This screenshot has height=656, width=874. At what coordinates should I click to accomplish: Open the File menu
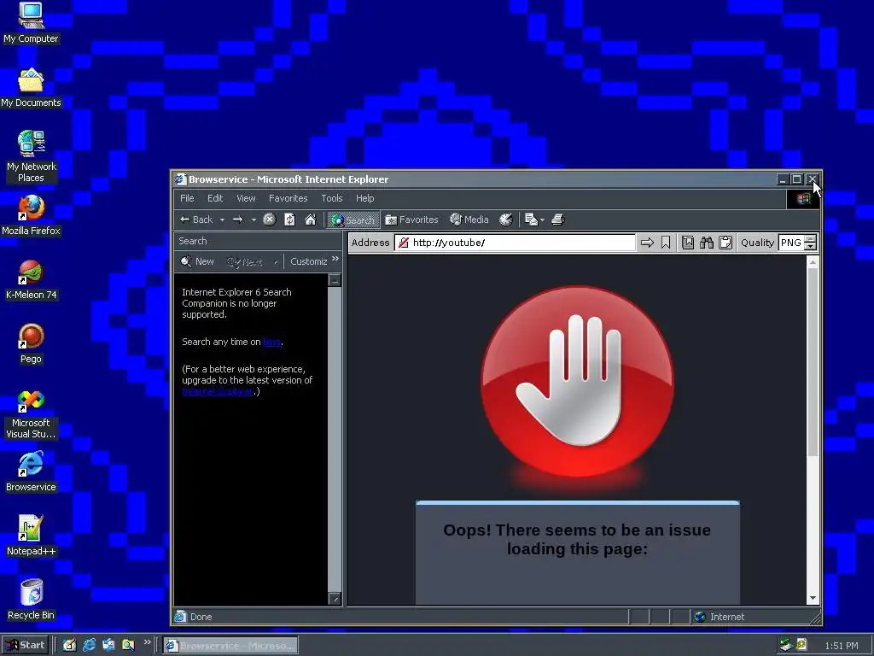click(187, 198)
